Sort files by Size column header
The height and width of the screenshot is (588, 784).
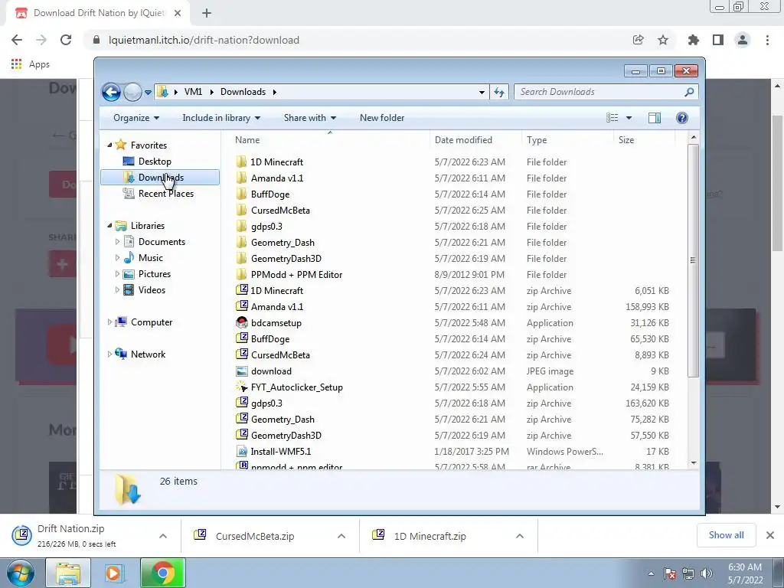coord(644,140)
